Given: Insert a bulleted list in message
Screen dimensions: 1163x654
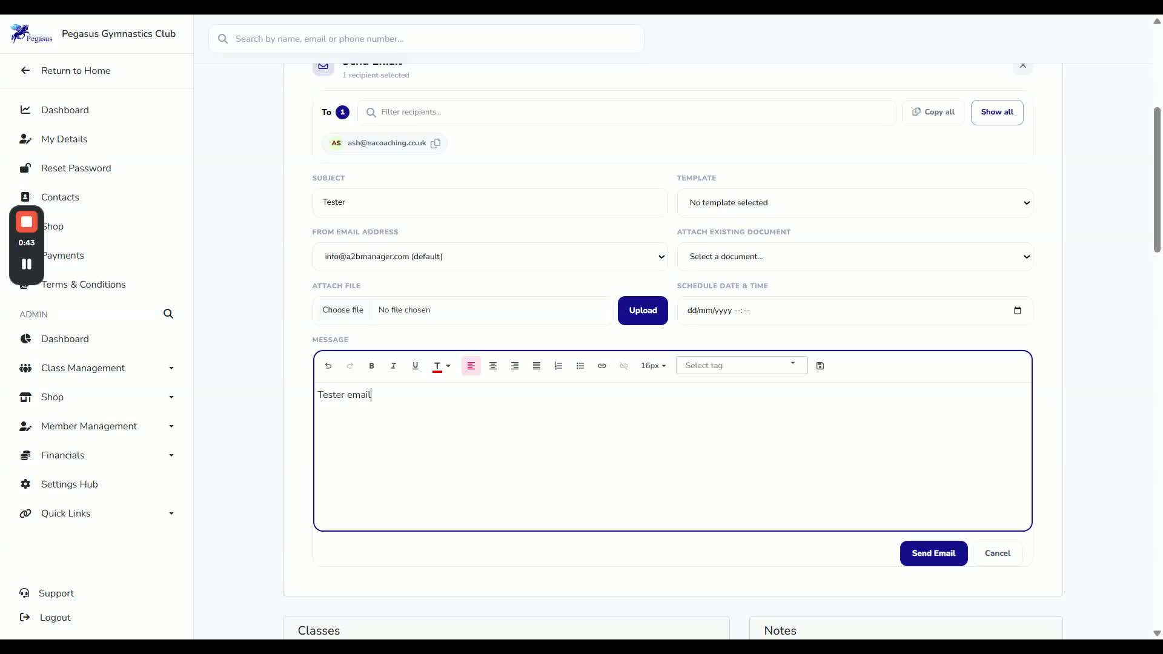Looking at the screenshot, I should coord(580,366).
